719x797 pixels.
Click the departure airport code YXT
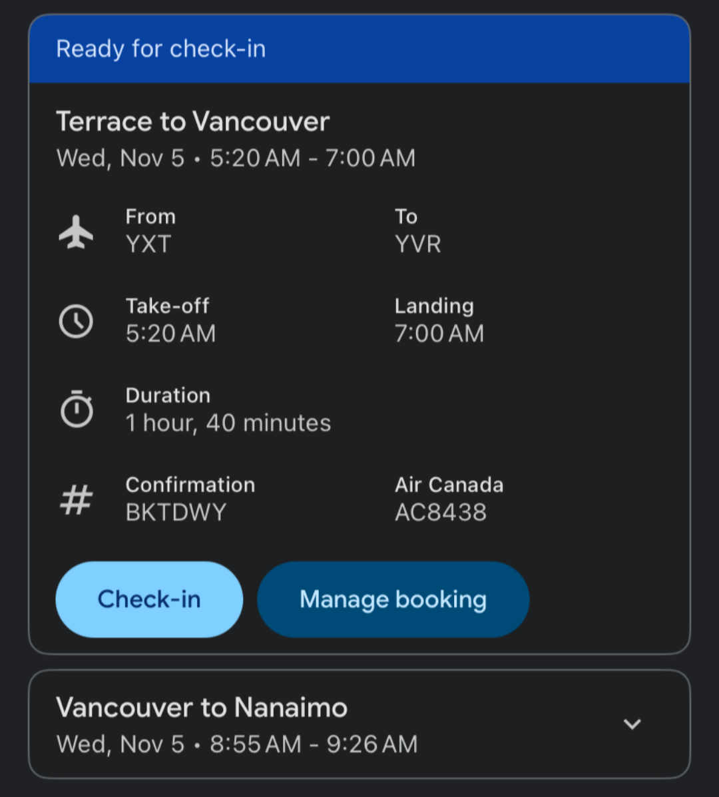(148, 244)
